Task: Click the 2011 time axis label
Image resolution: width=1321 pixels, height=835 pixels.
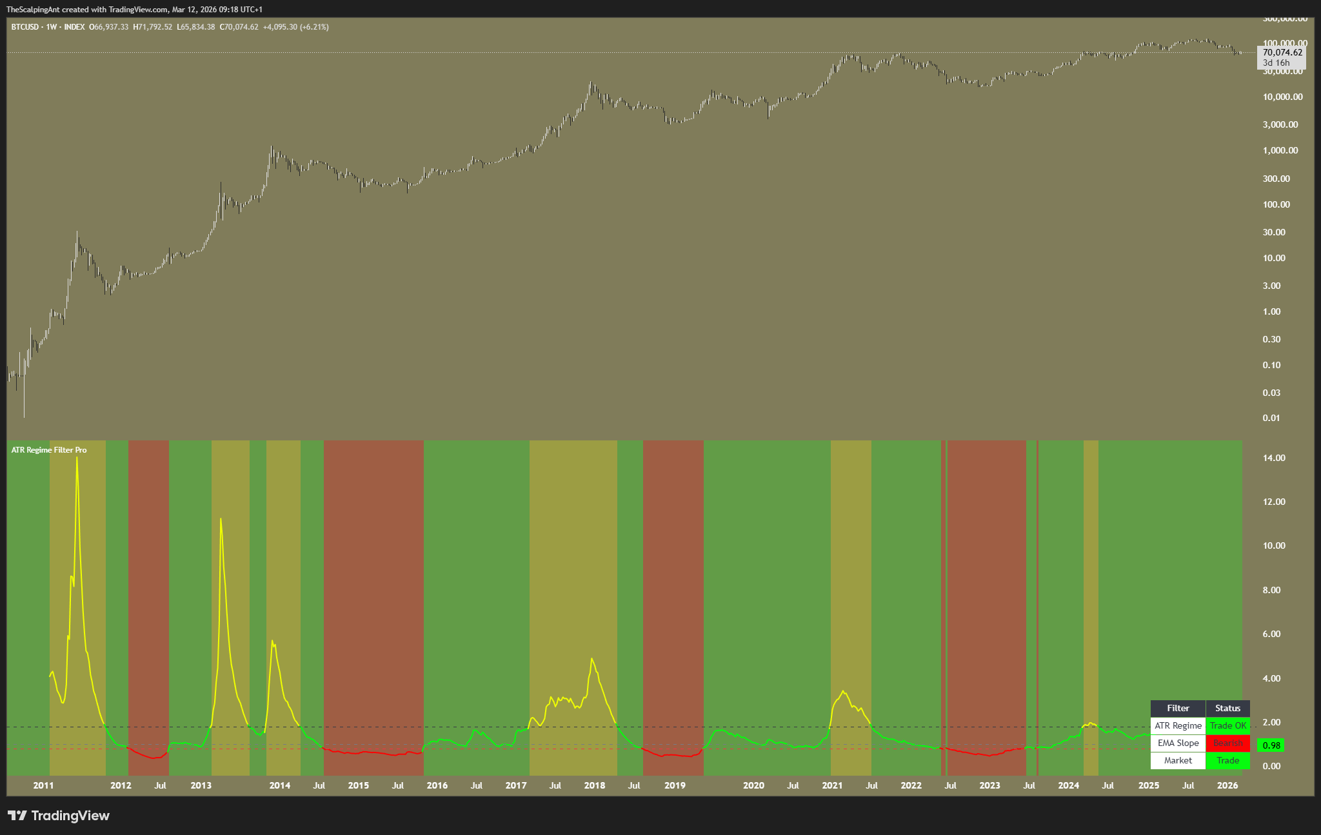Action: (43, 785)
